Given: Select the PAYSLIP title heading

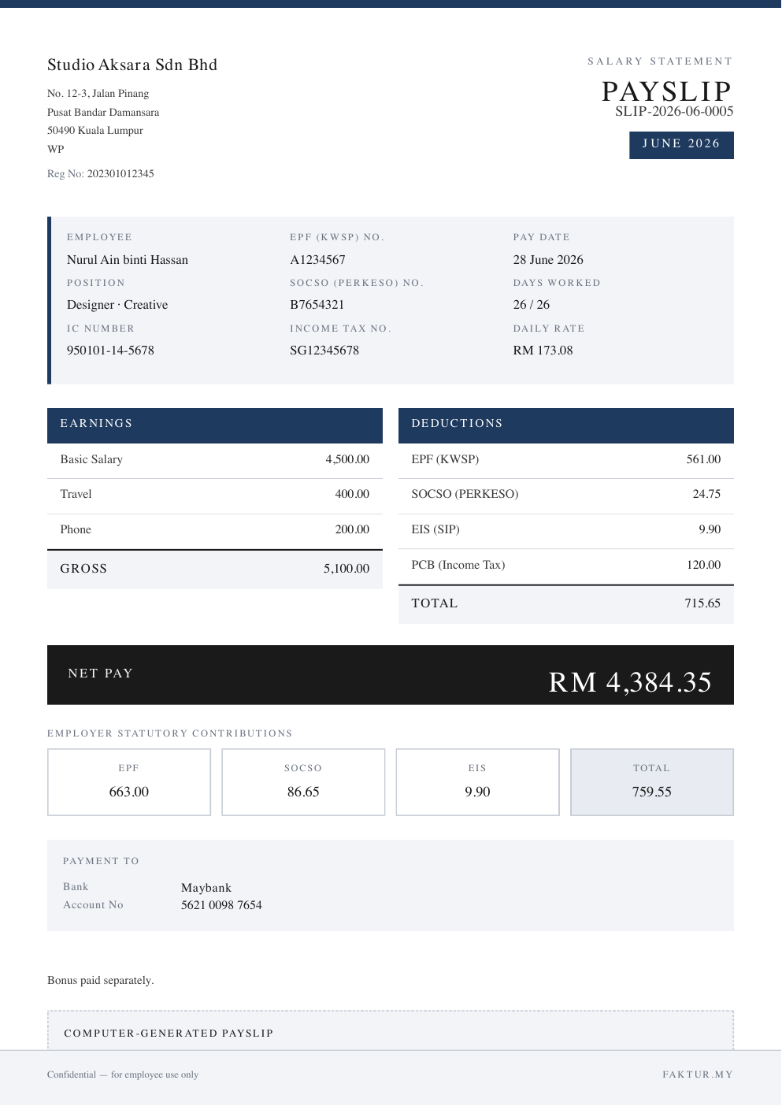Looking at the screenshot, I should (x=668, y=91).
